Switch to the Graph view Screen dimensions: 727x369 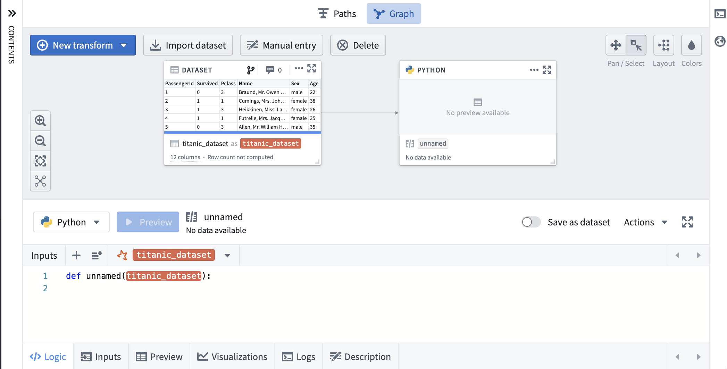394,14
